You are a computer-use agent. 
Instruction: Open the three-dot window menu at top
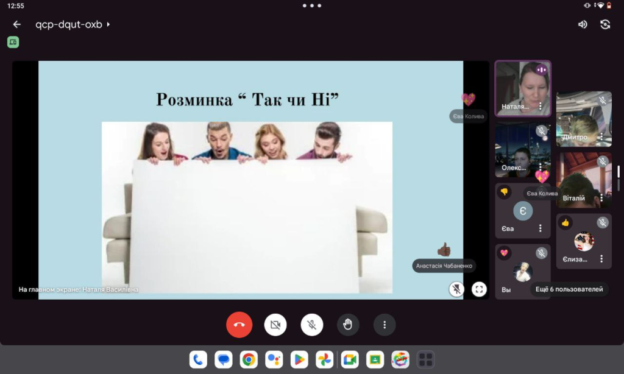point(311,5)
